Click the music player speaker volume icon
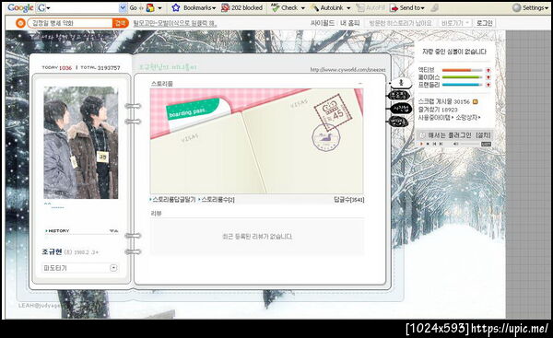The width and height of the screenshot is (553, 338). coord(455,144)
